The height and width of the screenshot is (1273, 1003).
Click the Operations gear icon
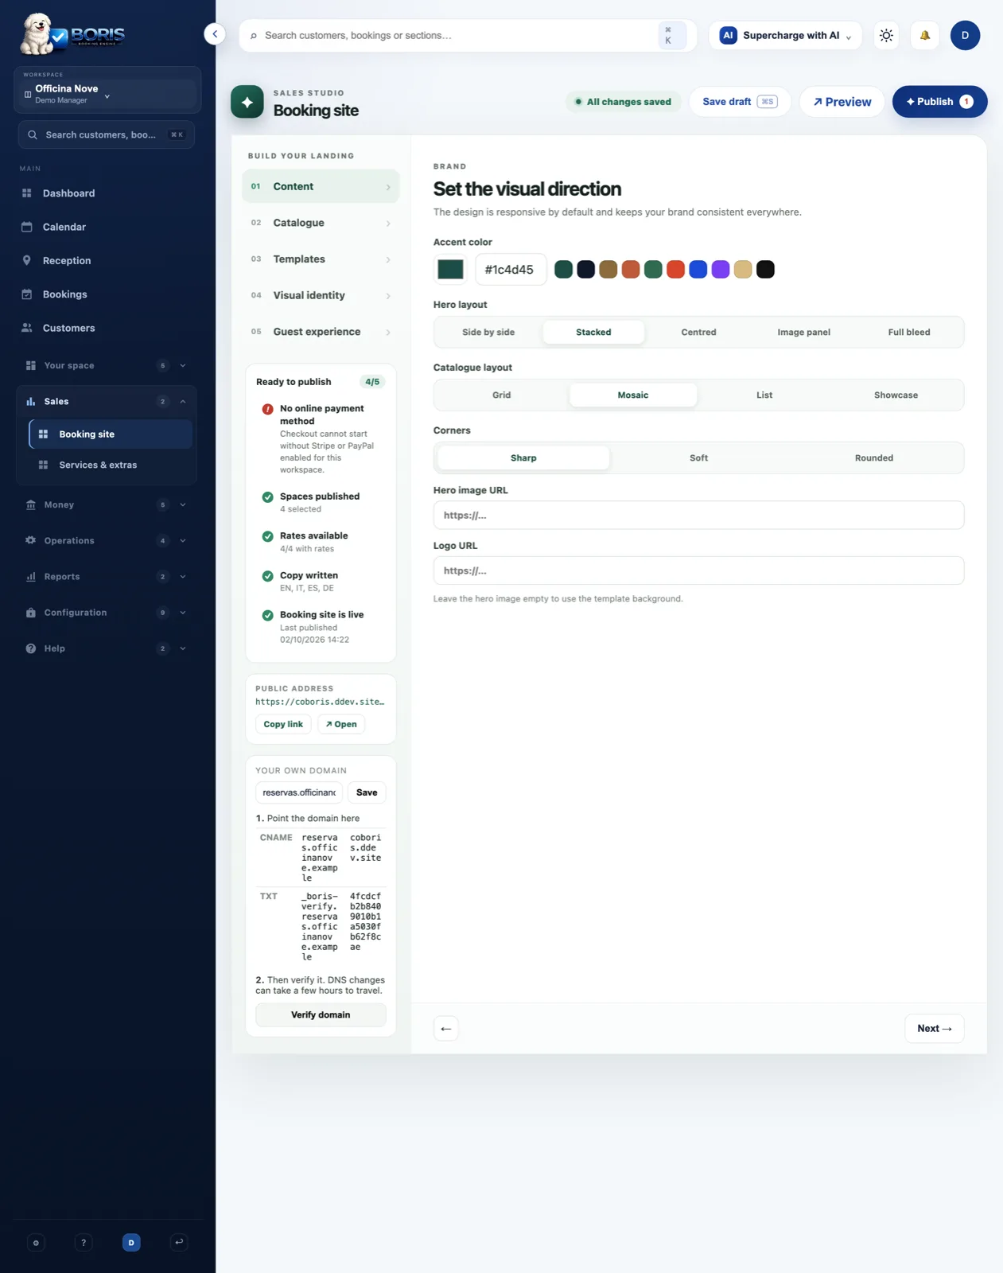click(x=31, y=540)
